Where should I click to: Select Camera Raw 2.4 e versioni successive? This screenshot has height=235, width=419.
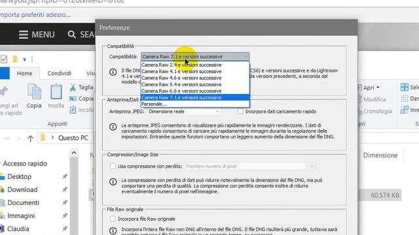click(x=195, y=65)
